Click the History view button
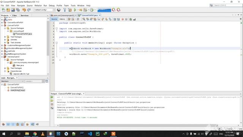This screenshot has height=137, width=243. tap(62, 19)
